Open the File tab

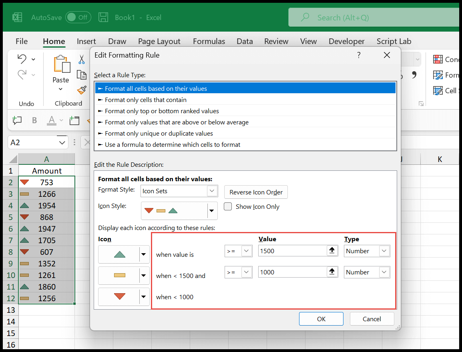coord(22,41)
